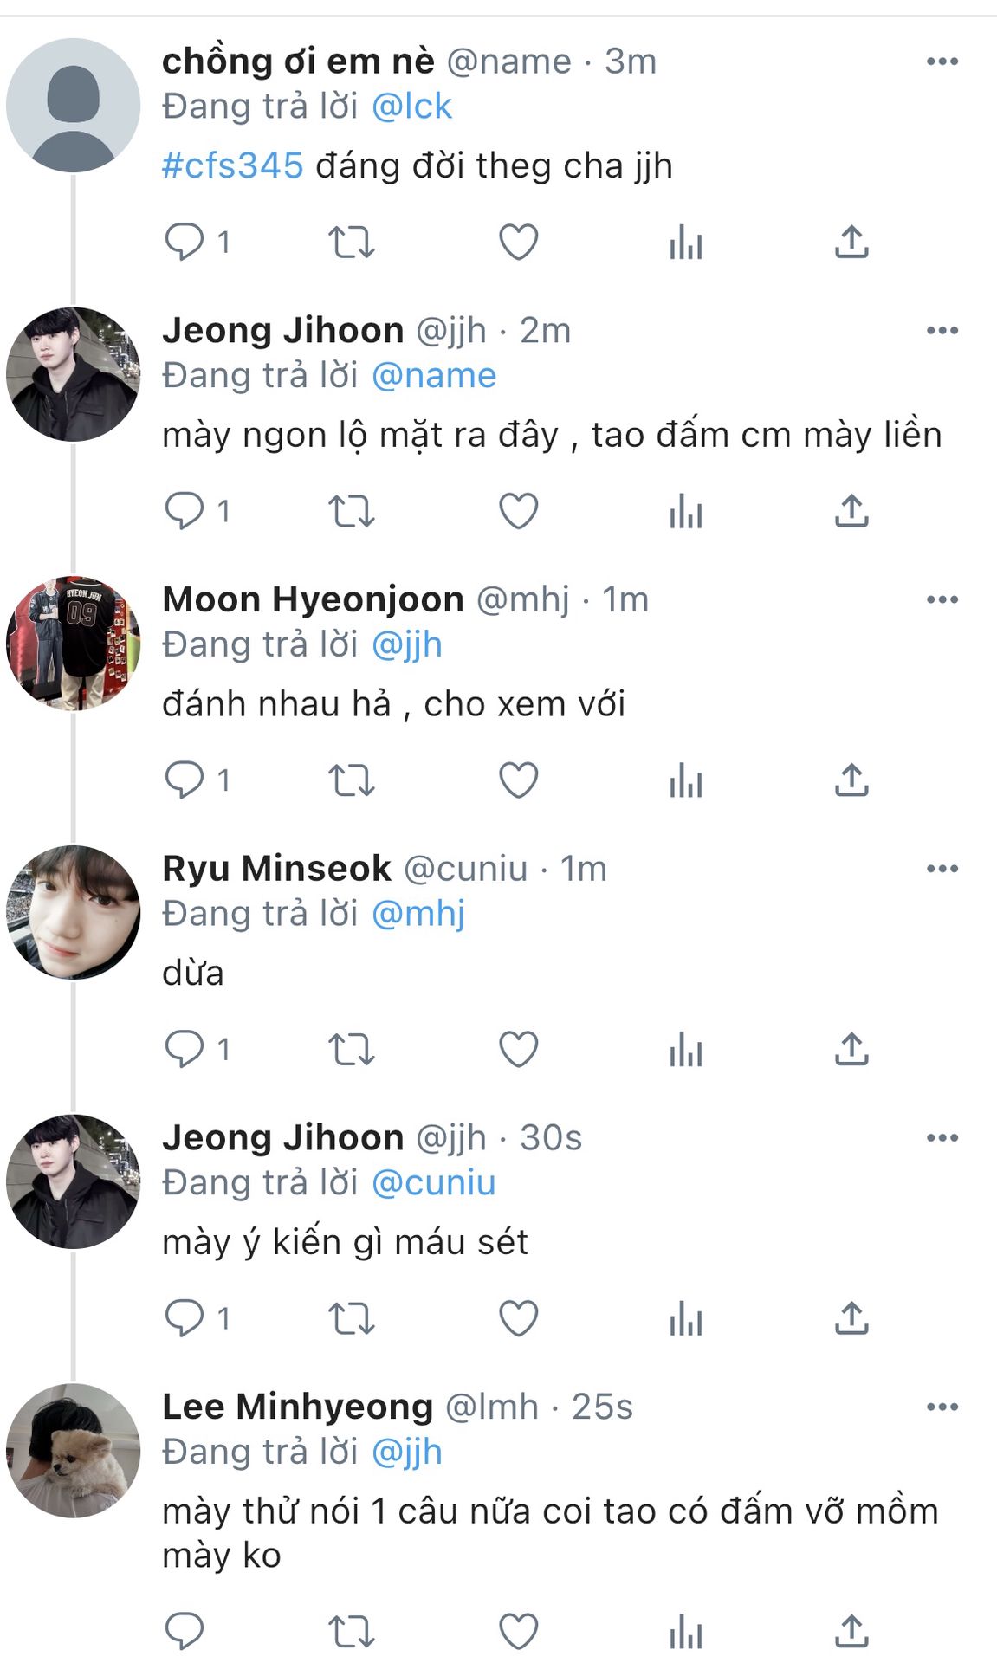The width and height of the screenshot is (997, 1663).
Task: Like Moon Hyeonjoon's tweet
Action: pyautogui.click(x=518, y=780)
